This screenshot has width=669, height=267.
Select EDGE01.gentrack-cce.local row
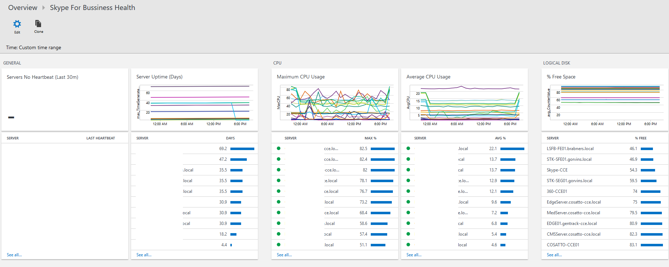click(605, 224)
